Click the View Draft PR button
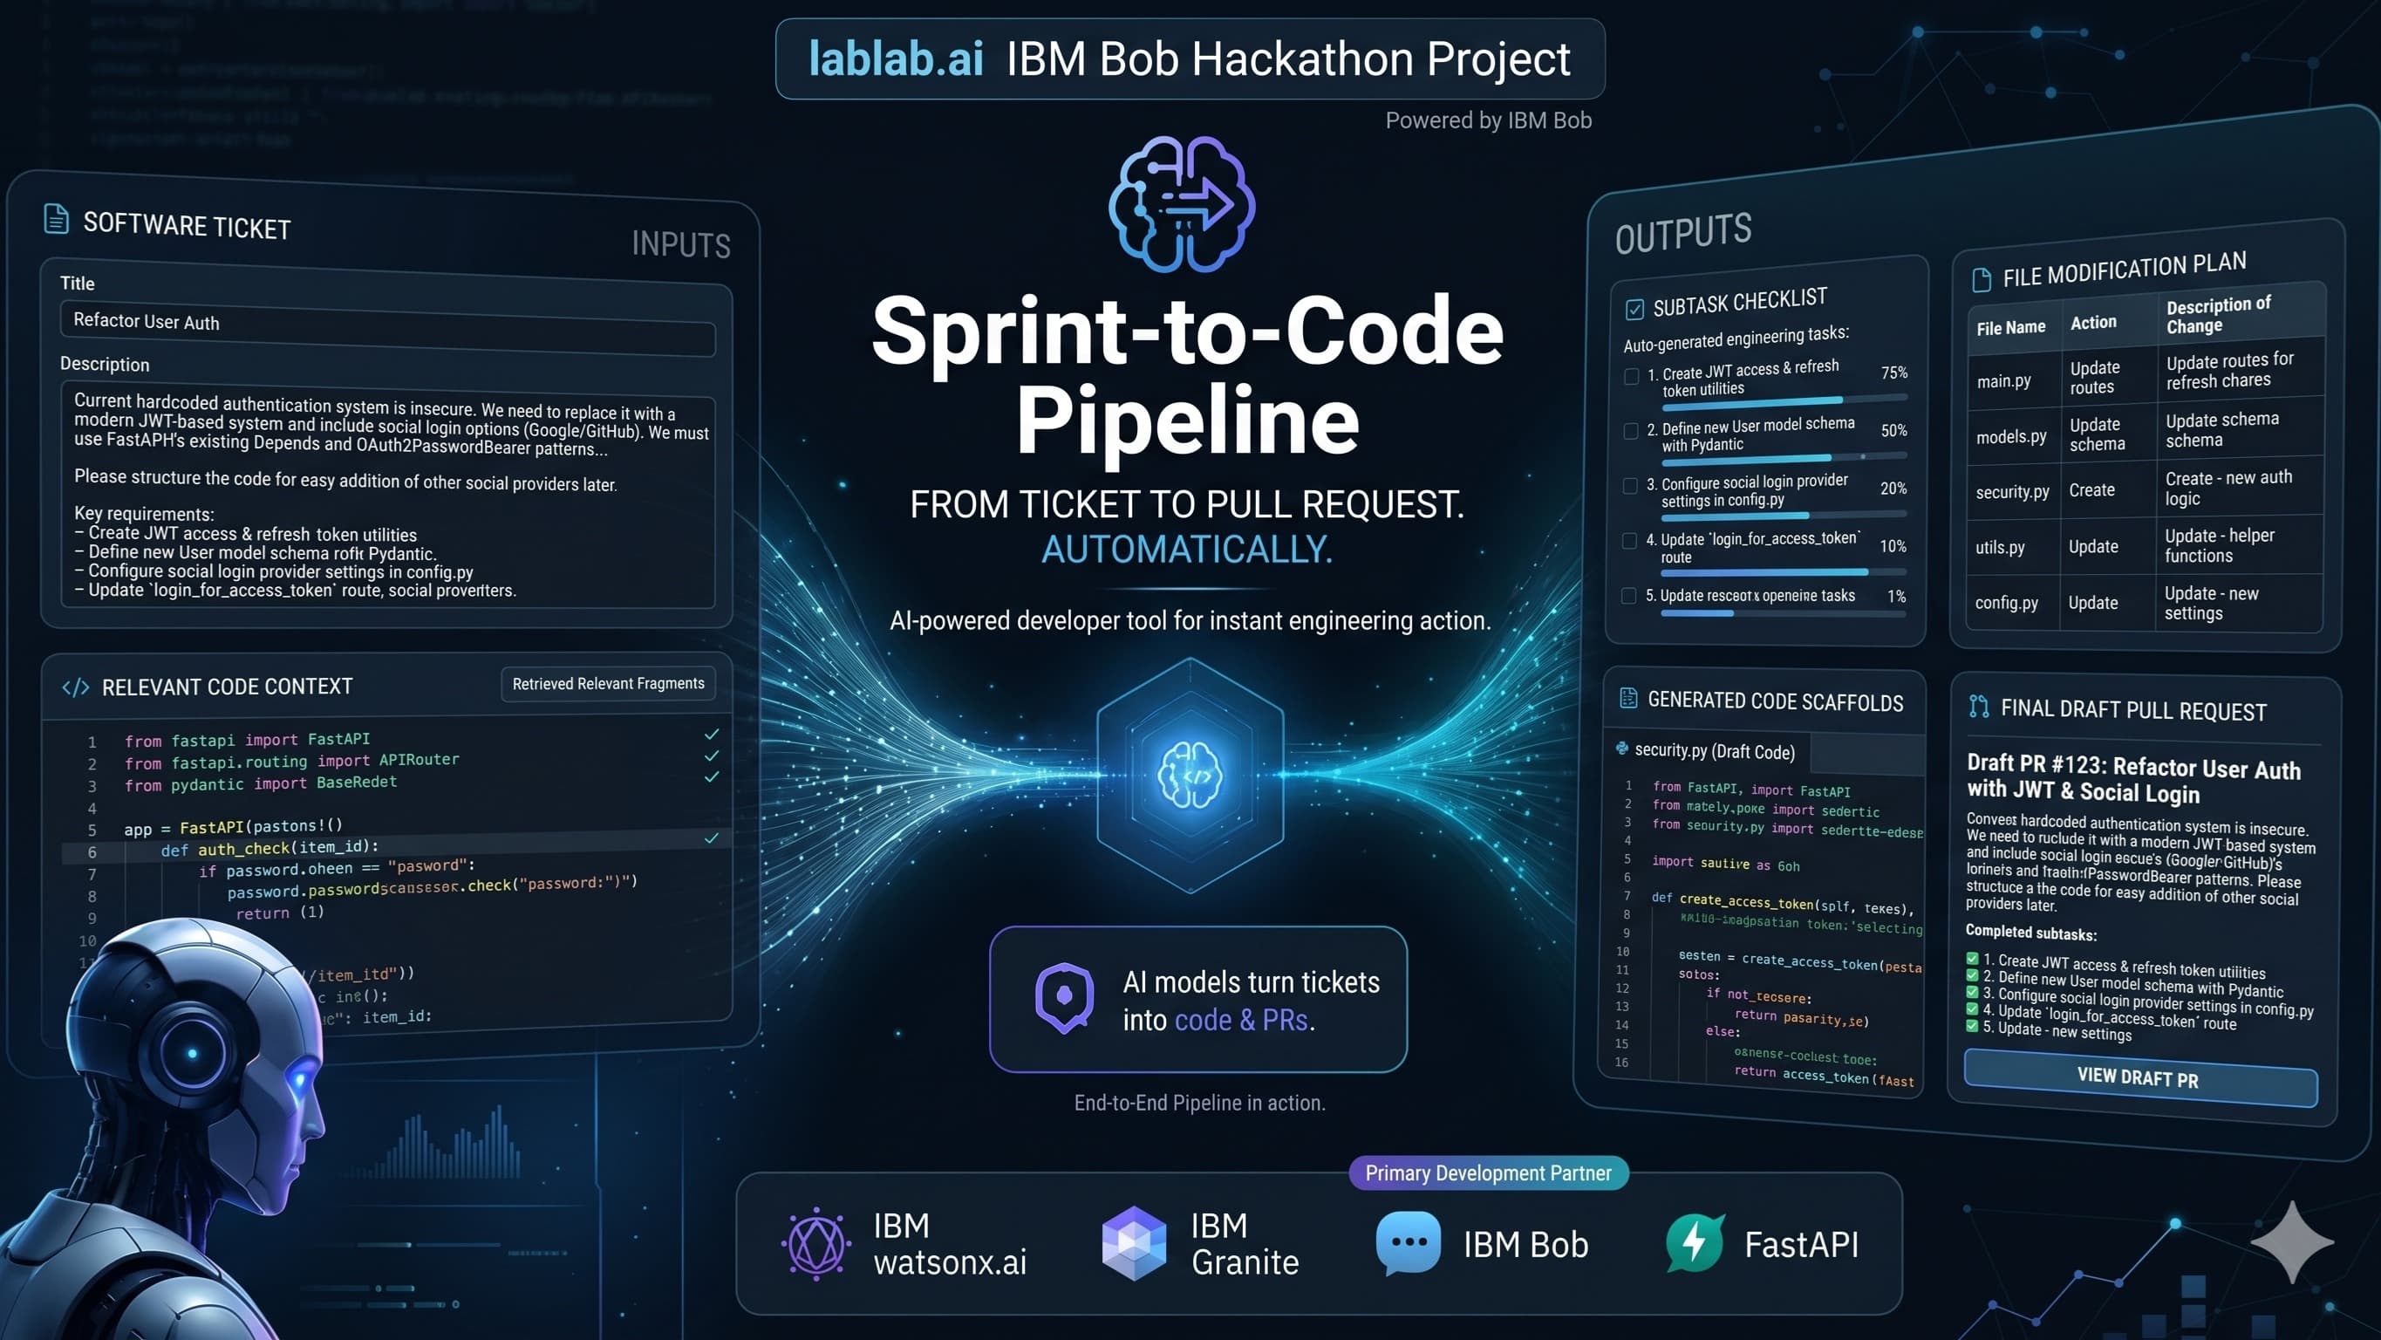The width and height of the screenshot is (2381, 1340). point(2139,1077)
